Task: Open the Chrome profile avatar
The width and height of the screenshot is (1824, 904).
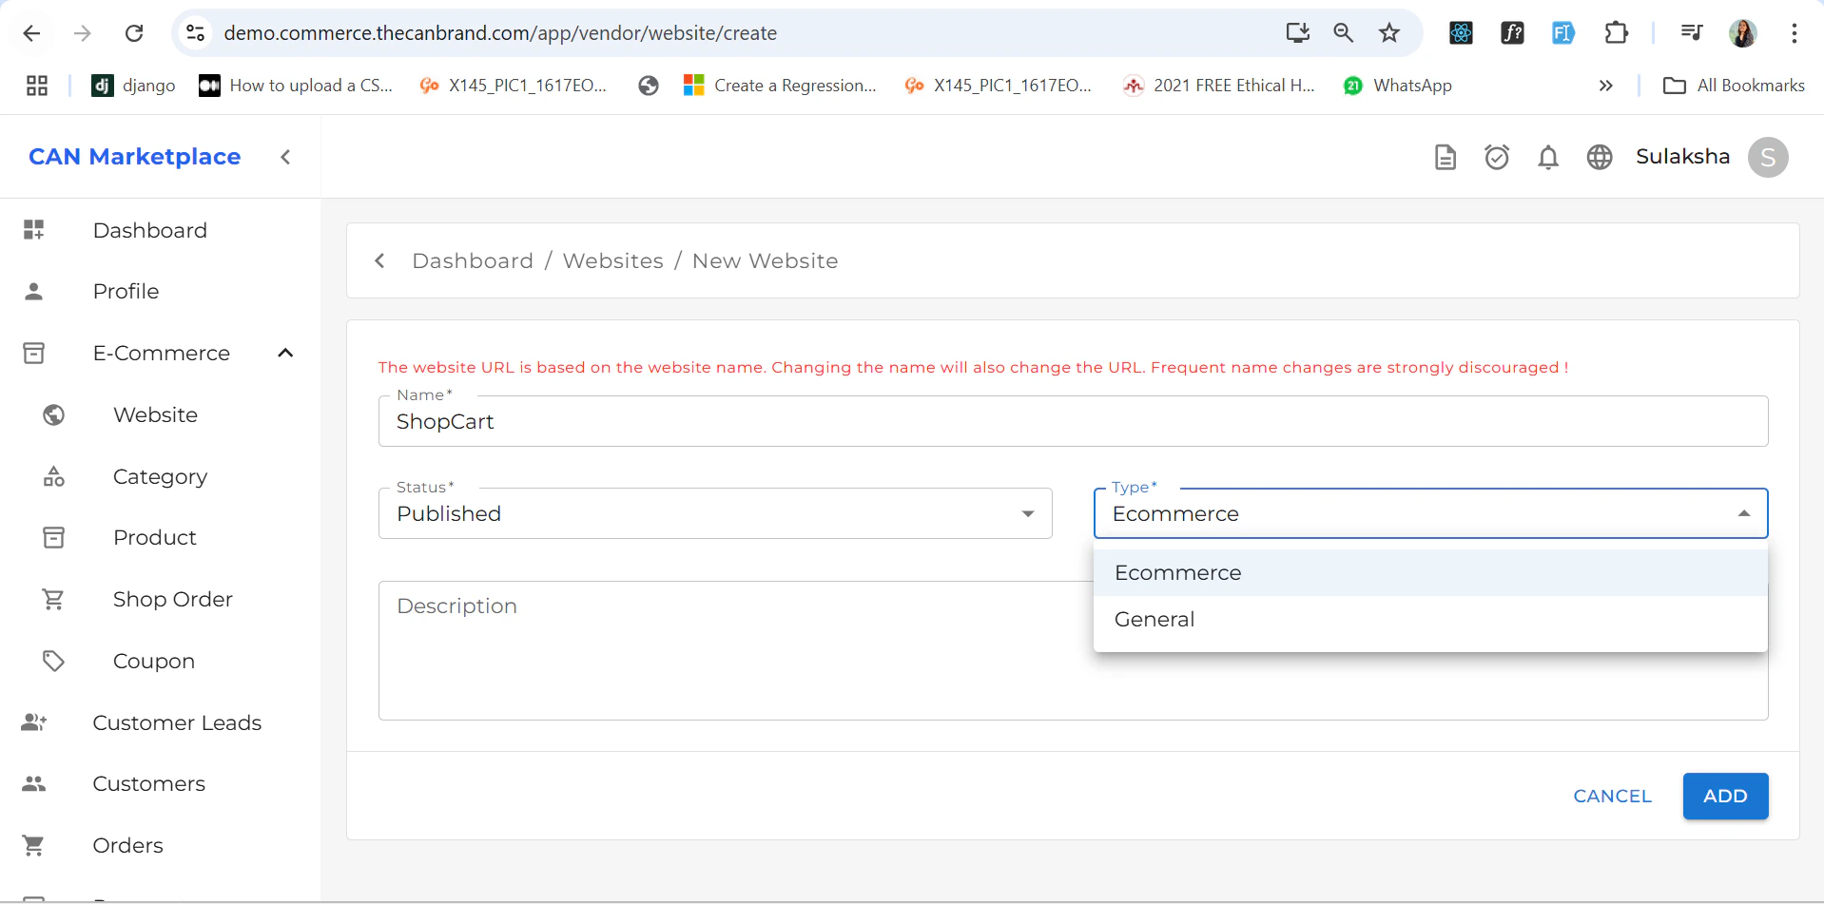Action: click(x=1742, y=33)
